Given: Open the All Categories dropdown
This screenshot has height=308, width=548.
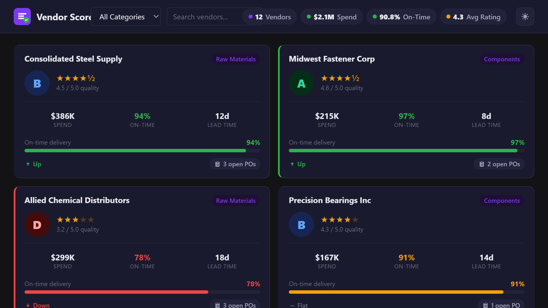Looking at the screenshot, I should pos(126,17).
